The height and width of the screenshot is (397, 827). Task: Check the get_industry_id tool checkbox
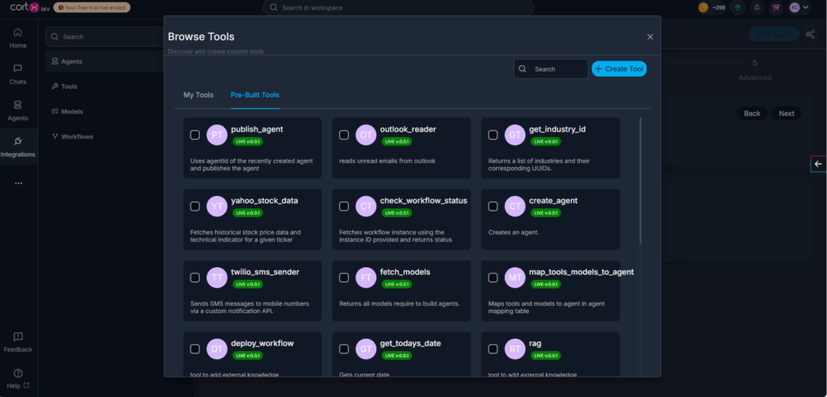click(x=493, y=135)
